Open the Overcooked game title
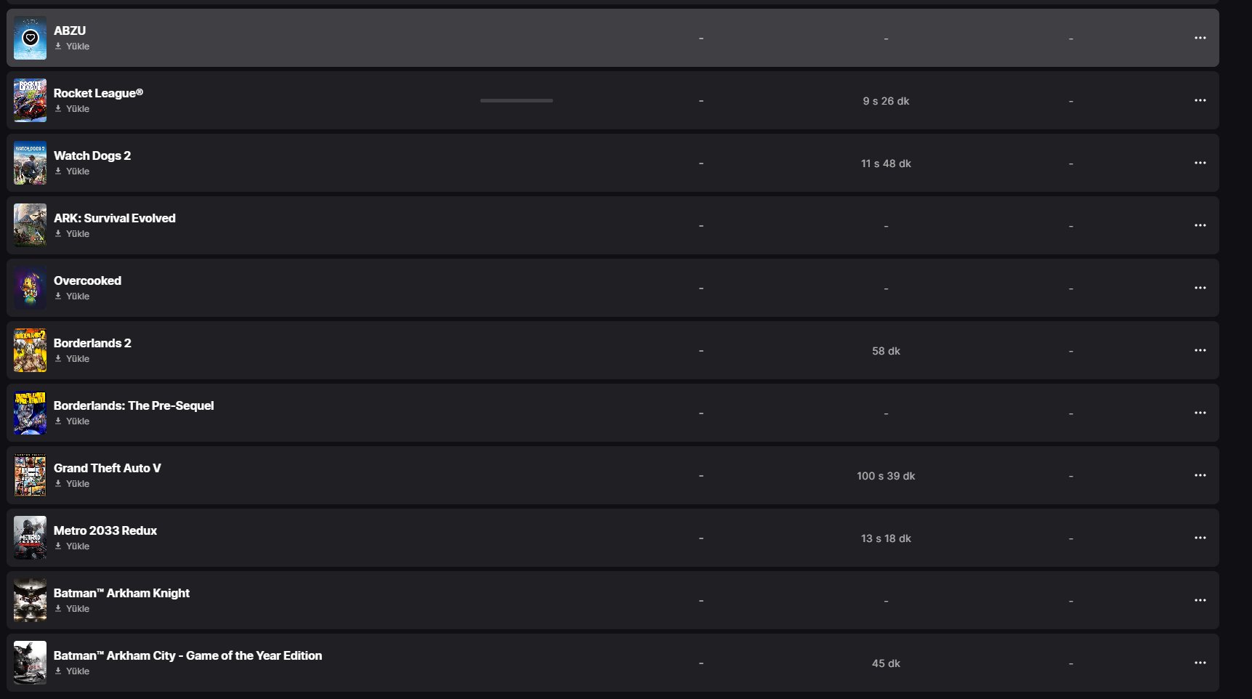1252x699 pixels. pyautogui.click(x=87, y=280)
